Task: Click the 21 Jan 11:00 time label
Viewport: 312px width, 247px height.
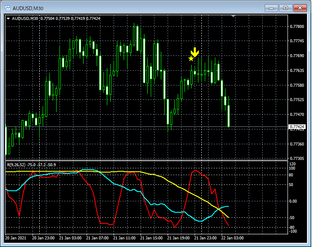Action: (x=125, y=238)
